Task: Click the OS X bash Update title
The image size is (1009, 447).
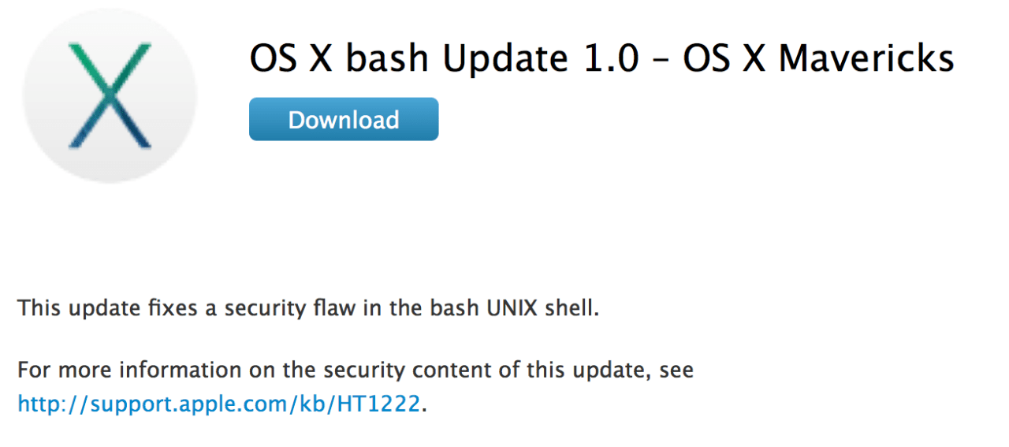Action: [601, 58]
